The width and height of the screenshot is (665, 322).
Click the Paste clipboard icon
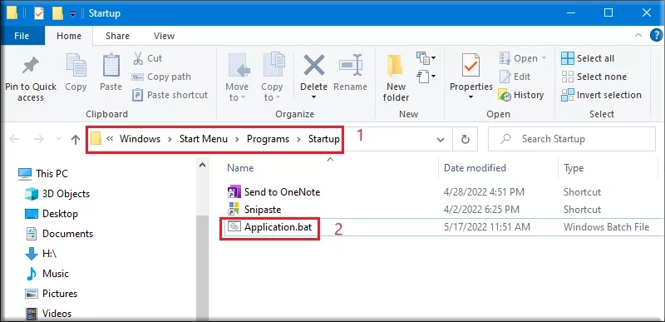[111, 66]
